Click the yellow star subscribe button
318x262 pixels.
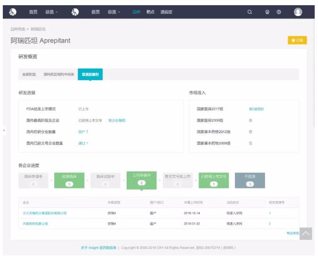297,40
